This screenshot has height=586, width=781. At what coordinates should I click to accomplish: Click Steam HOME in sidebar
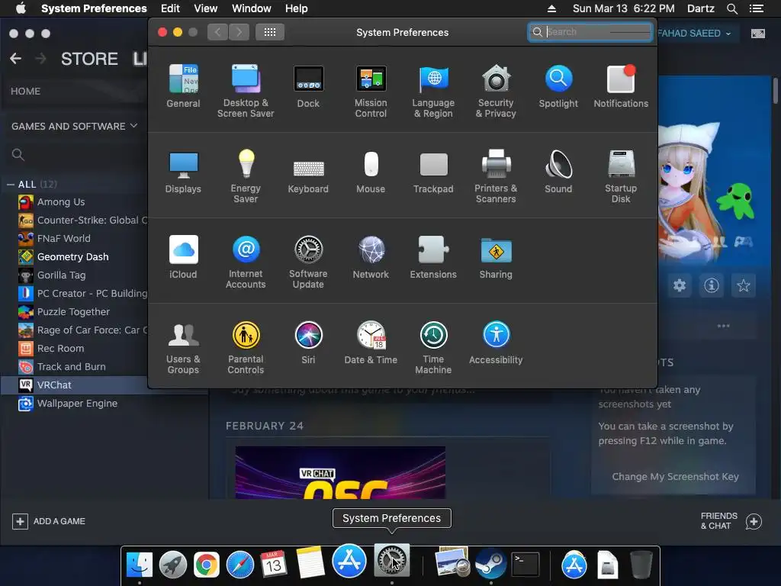coord(25,92)
